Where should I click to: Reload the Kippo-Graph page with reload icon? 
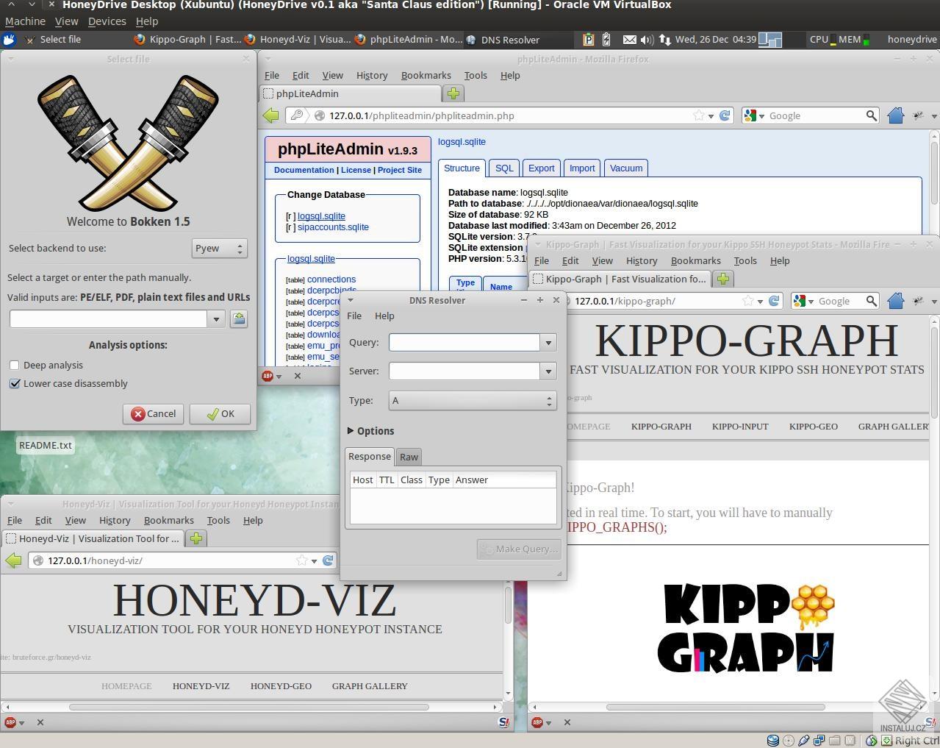pyautogui.click(x=773, y=301)
